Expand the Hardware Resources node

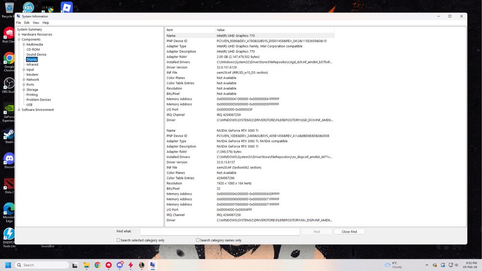point(19,34)
